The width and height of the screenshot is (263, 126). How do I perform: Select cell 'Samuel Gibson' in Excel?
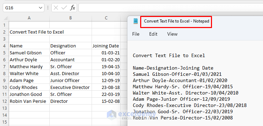pyautogui.click(x=29, y=53)
